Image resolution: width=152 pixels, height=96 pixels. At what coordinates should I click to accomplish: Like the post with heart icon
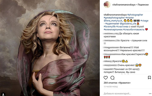[x=106, y=78]
